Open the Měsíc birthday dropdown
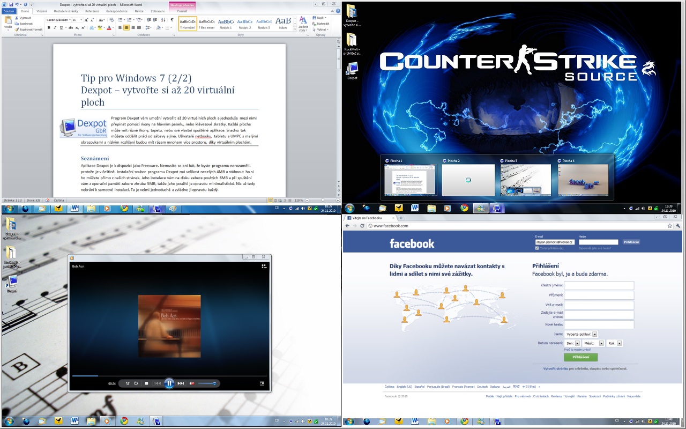Viewport: 686px width, 429px height. coord(594,343)
